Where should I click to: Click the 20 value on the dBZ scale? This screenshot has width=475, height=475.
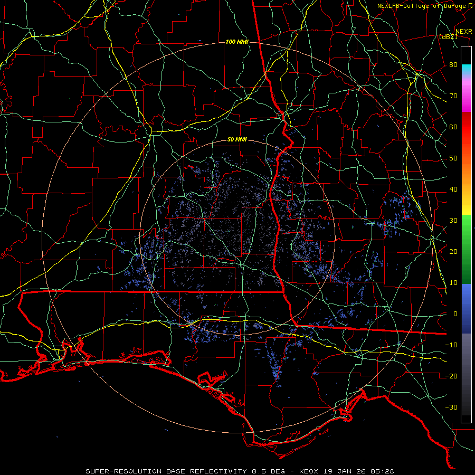coord(453,251)
